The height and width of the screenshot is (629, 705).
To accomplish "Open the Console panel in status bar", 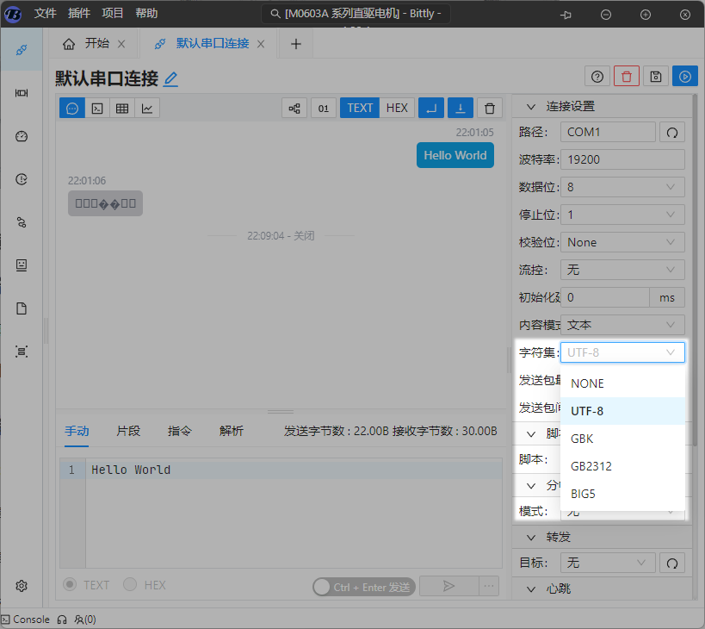I will [26, 619].
